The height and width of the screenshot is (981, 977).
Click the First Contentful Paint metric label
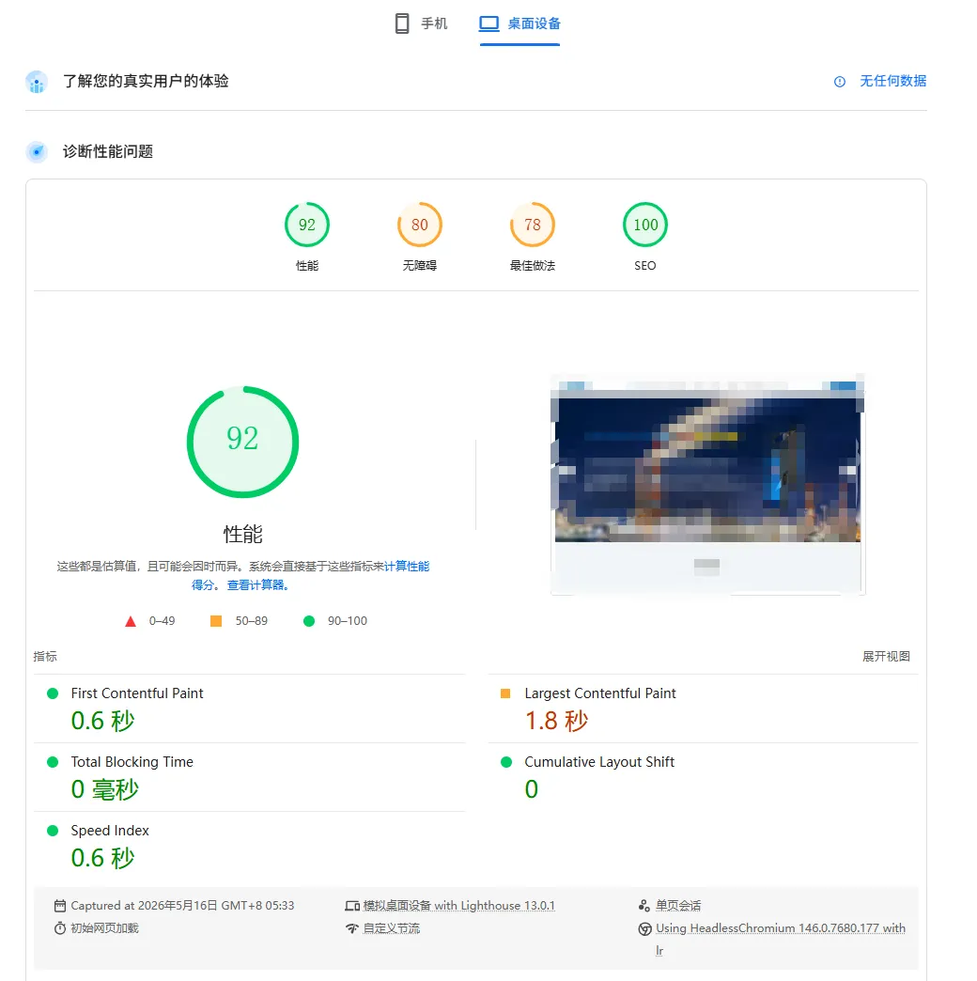coord(137,693)
